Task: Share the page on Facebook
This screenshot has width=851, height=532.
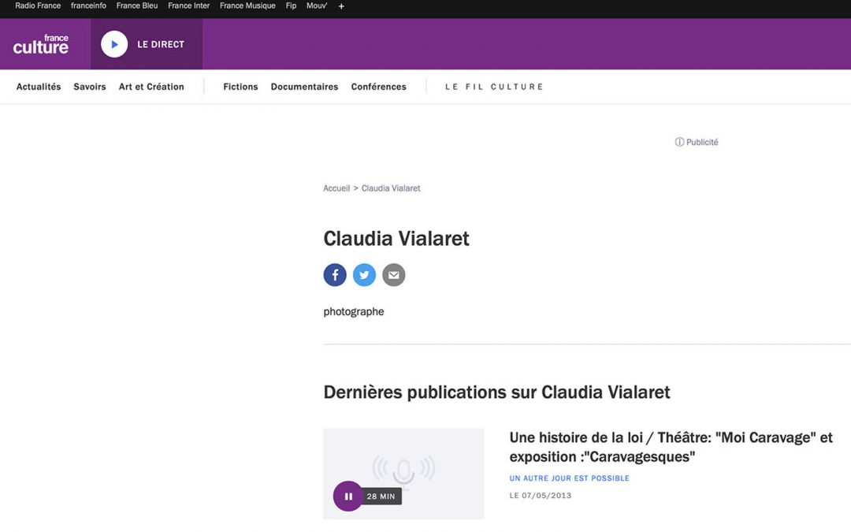Action: coord(335,275)
